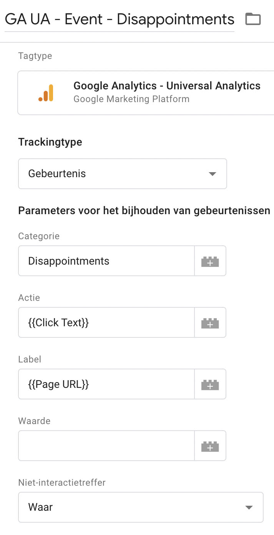Click the folder icon beside the tag name
Viewport: 274px width, 535px height.
click(253, 19)
